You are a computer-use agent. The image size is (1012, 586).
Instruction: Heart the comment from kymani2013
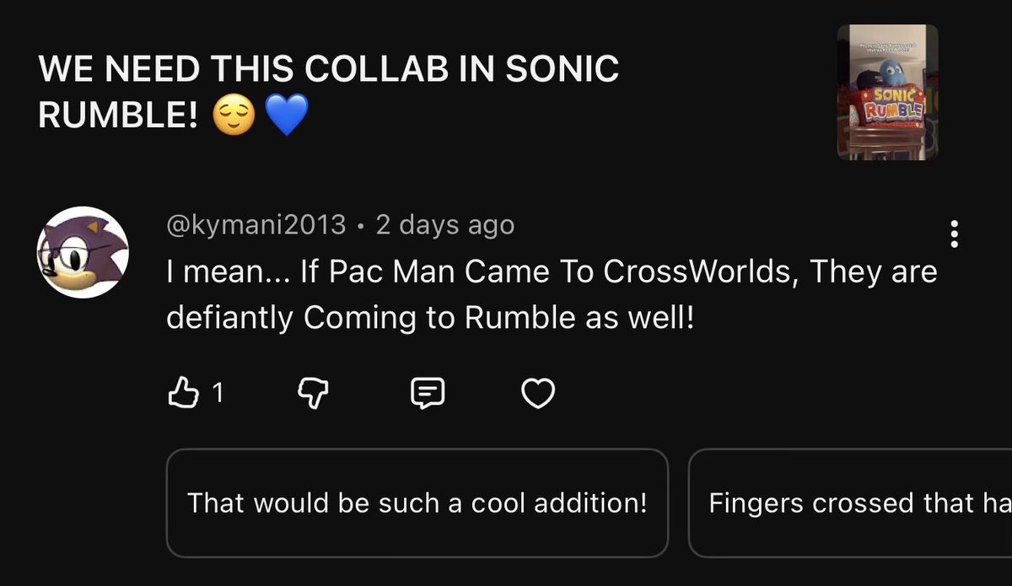pos(538,394)
